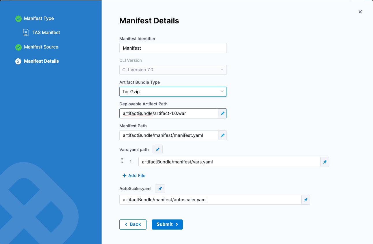Click pin icon beside Deployable Artifact Path
The height and width of the screenshot is (244, 373).
(x=222, y=113)
